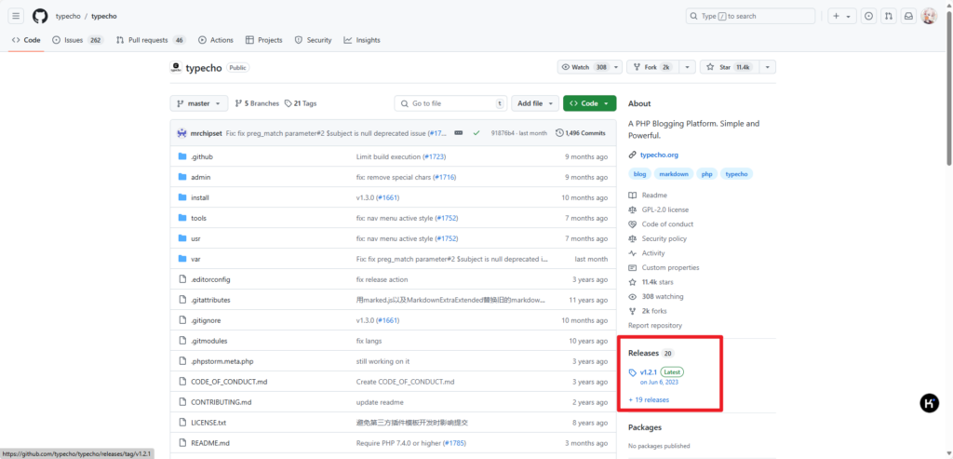Open the 21 Tags link
The width and height of the screenshot is (953, 459).
click(301, 103)
